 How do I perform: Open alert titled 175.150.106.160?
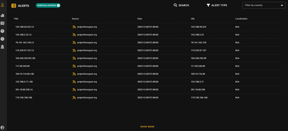click(x=24, y=98)
